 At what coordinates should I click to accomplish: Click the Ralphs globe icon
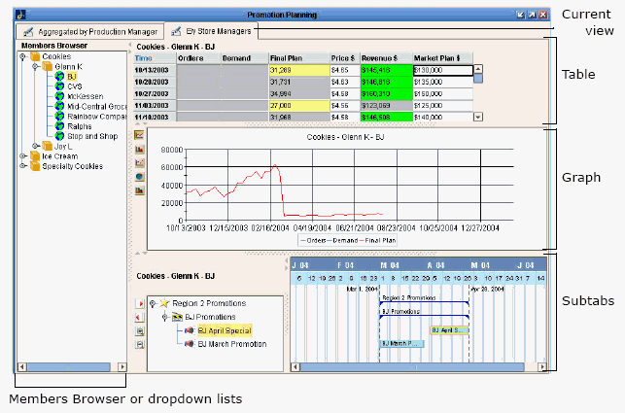tap(59, 126)
